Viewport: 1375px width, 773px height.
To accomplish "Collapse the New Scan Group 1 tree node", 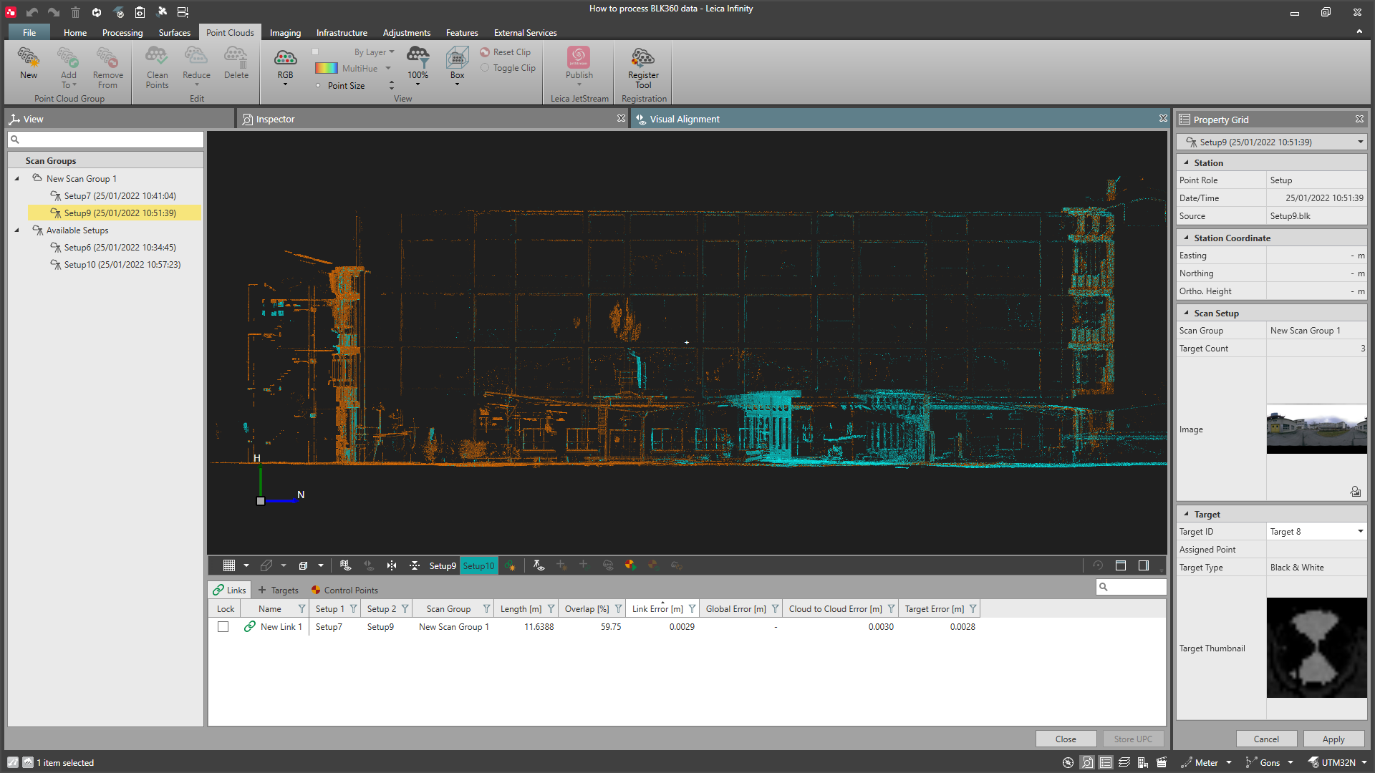I will (x=17, y=179).
